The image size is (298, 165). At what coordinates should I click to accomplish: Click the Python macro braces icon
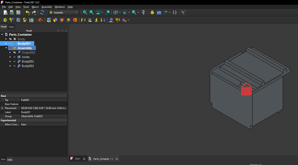coord(174,12)
